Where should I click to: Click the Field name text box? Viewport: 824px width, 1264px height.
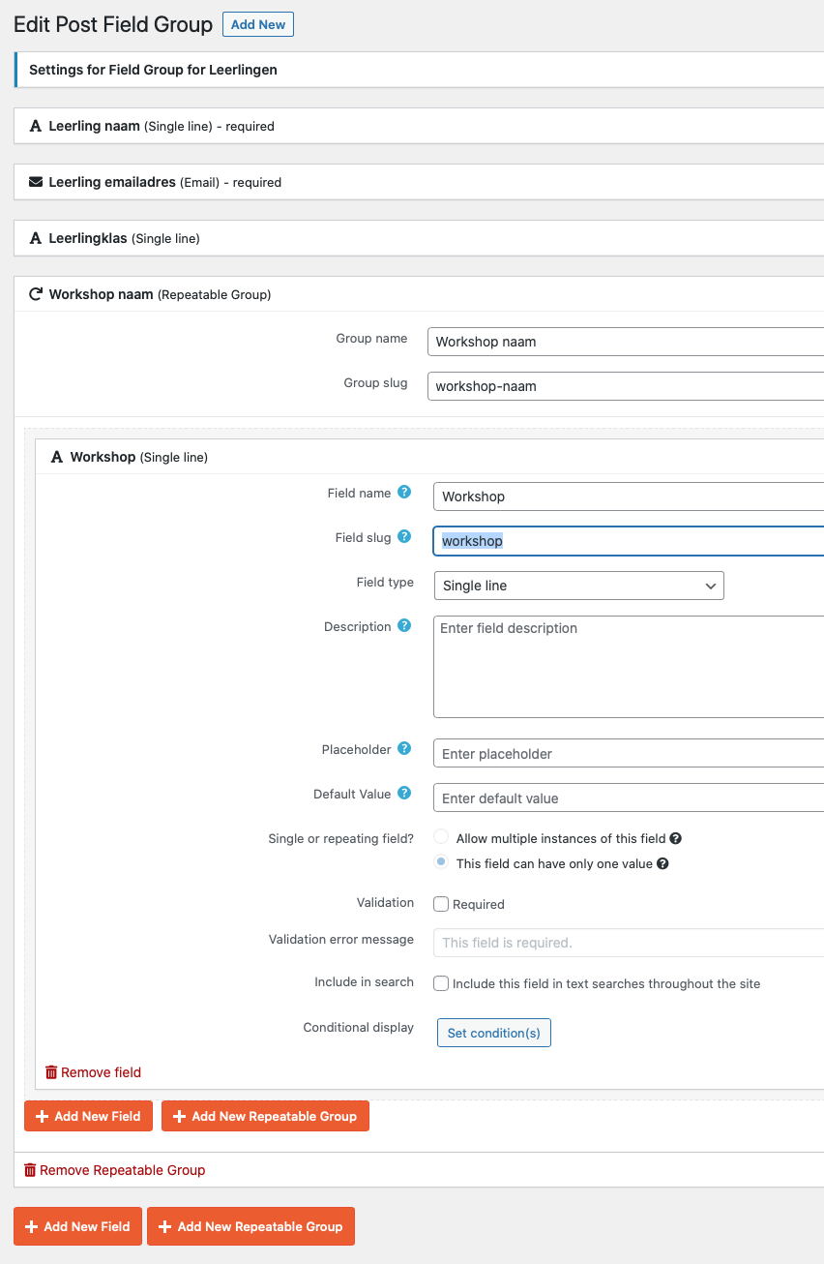pos(629,497)
